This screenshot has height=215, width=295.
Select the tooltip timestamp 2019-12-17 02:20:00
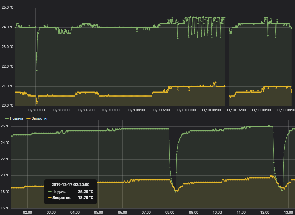[x=70, y=185]
